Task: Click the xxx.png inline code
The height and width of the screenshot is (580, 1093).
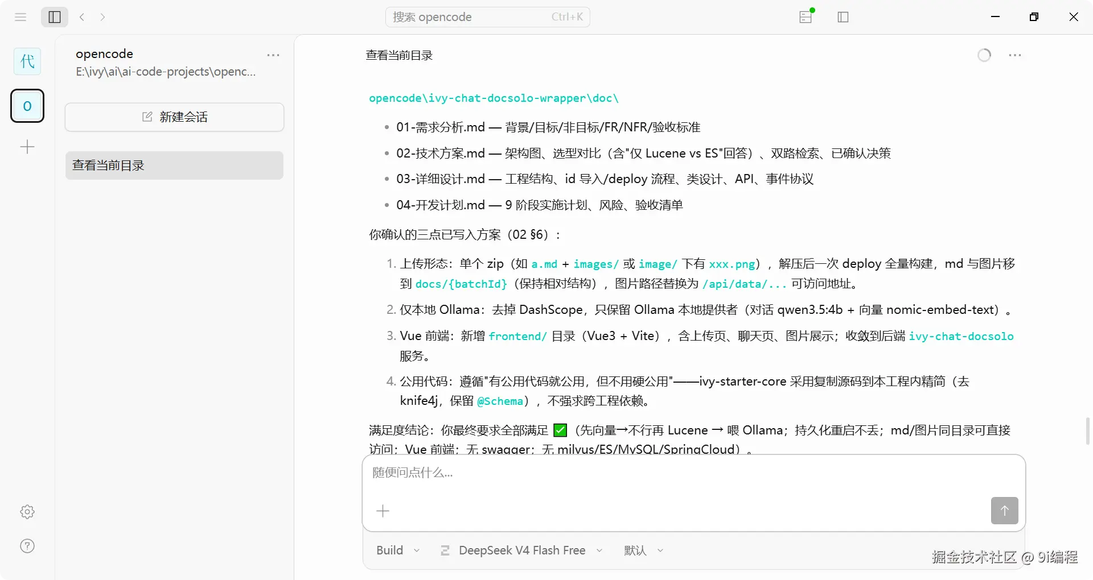Action: pyautogui.click(x=732, y=264)
